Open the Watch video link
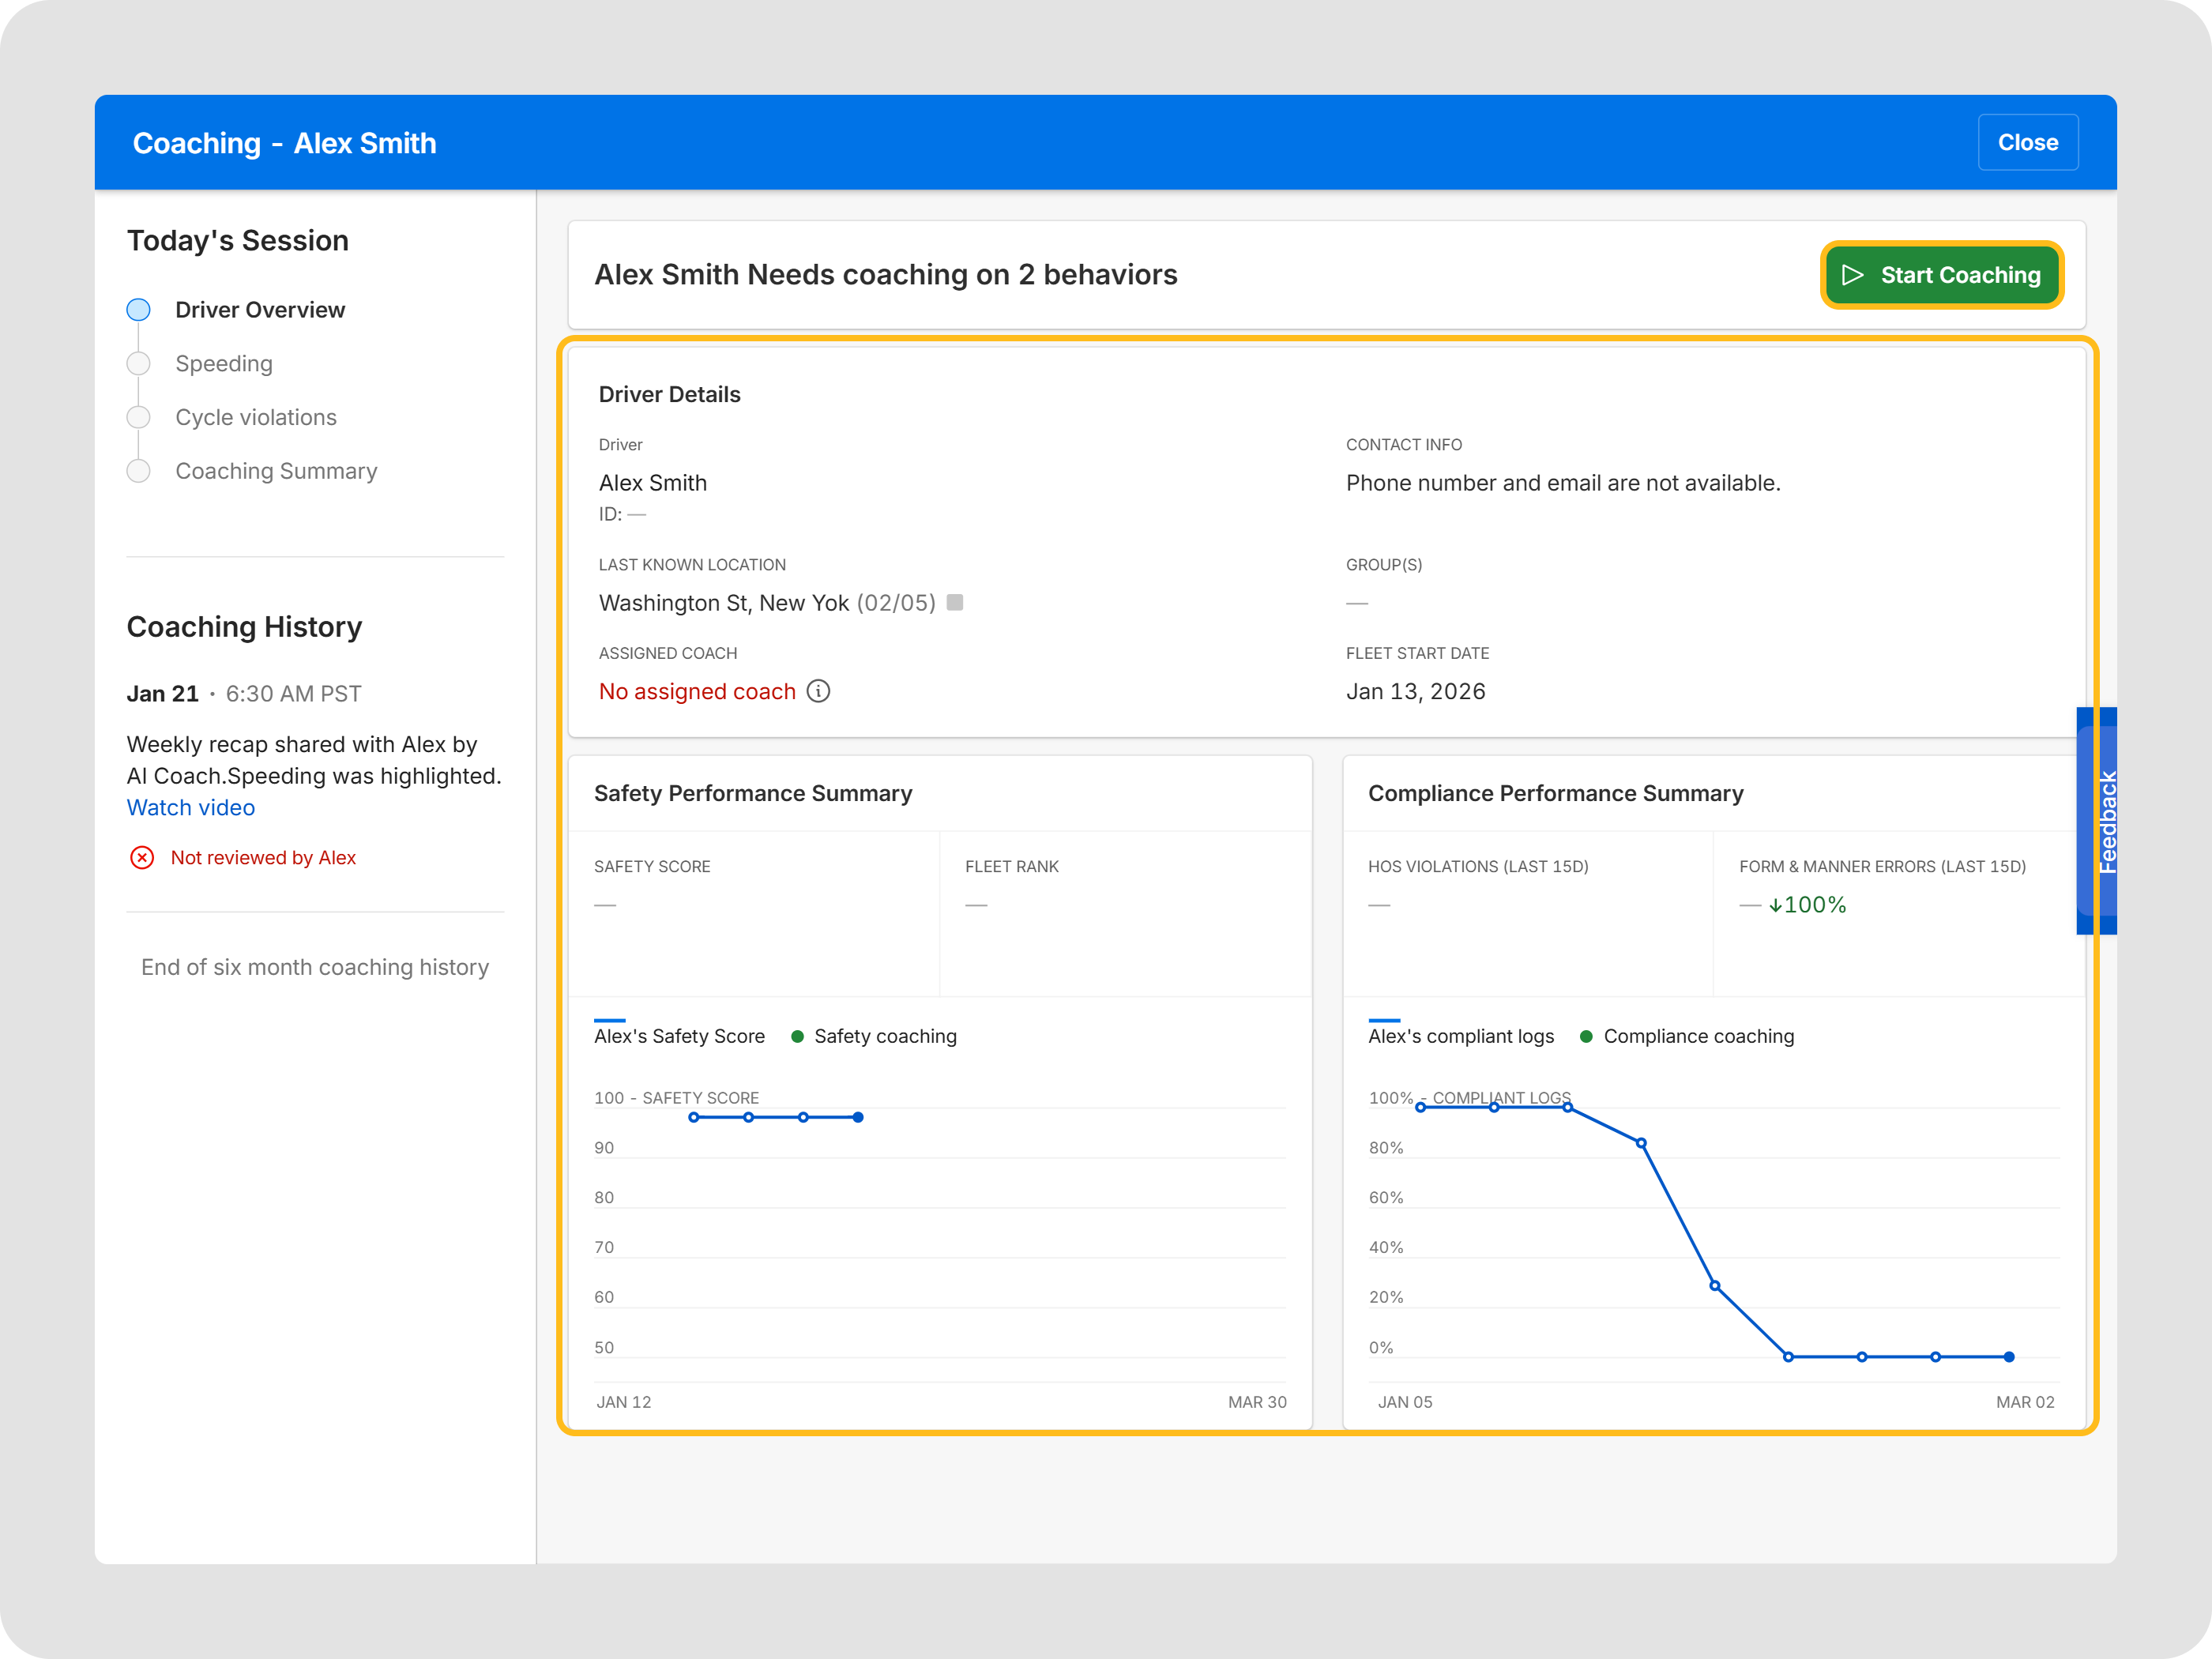The image size is (2212, 1659). point(190,807)
